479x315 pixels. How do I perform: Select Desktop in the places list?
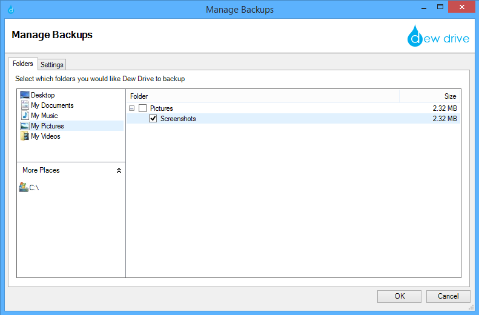pyautogui.click(x=43, y=95)
